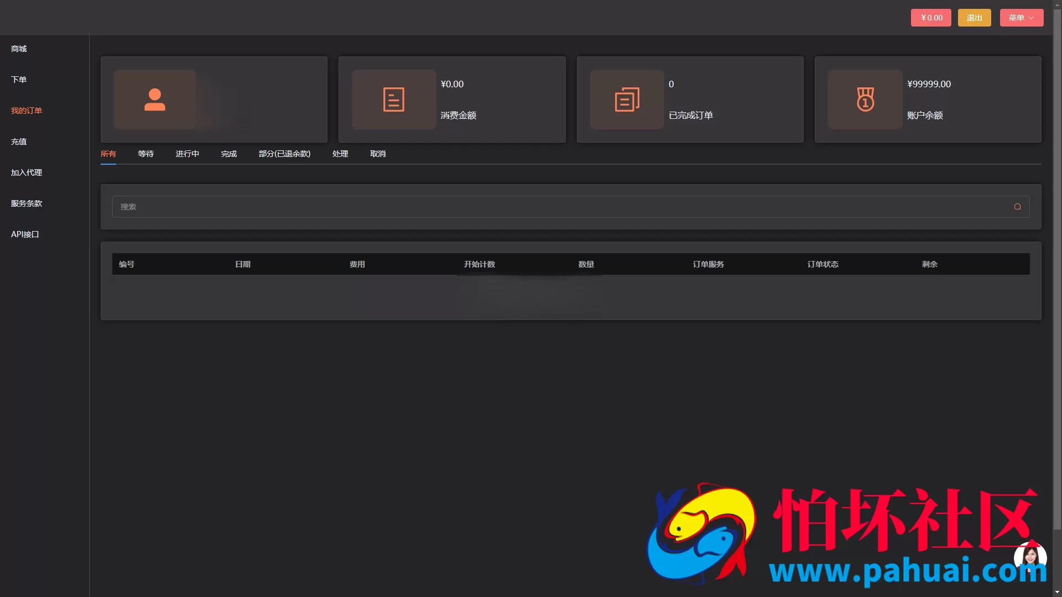The height and width of the screenshot is (597, 1062).
Task: Click the completed orders stacked-documents icon
Action: point(627,99)
